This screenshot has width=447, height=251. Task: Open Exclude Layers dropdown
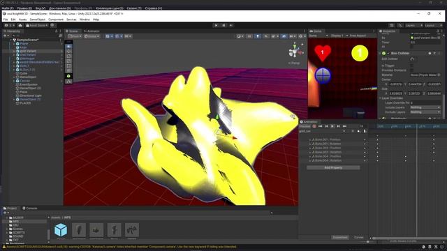click(425, 112)
